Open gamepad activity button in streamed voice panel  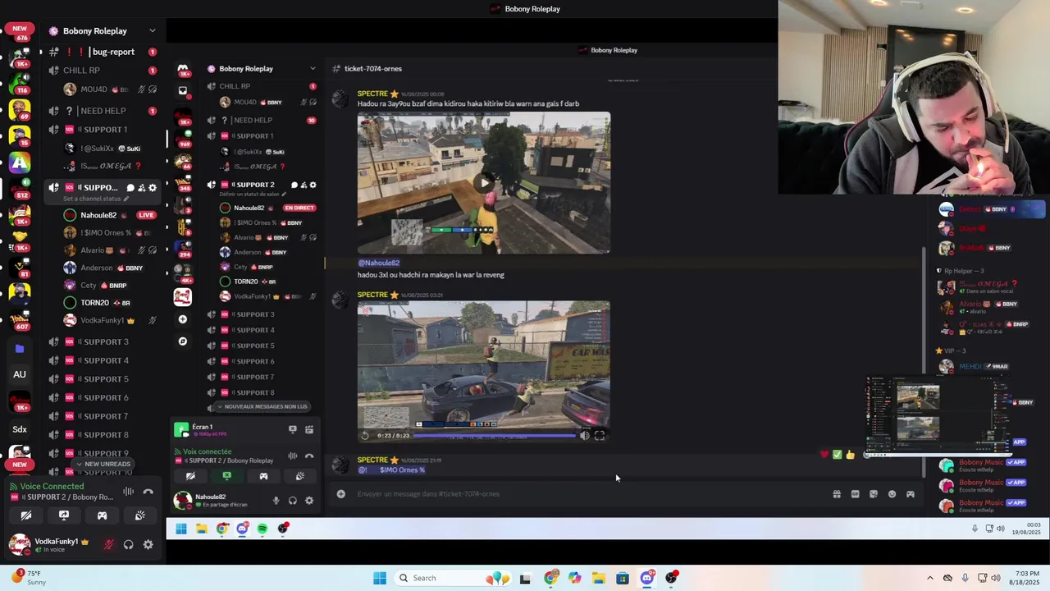pos(263,476)
